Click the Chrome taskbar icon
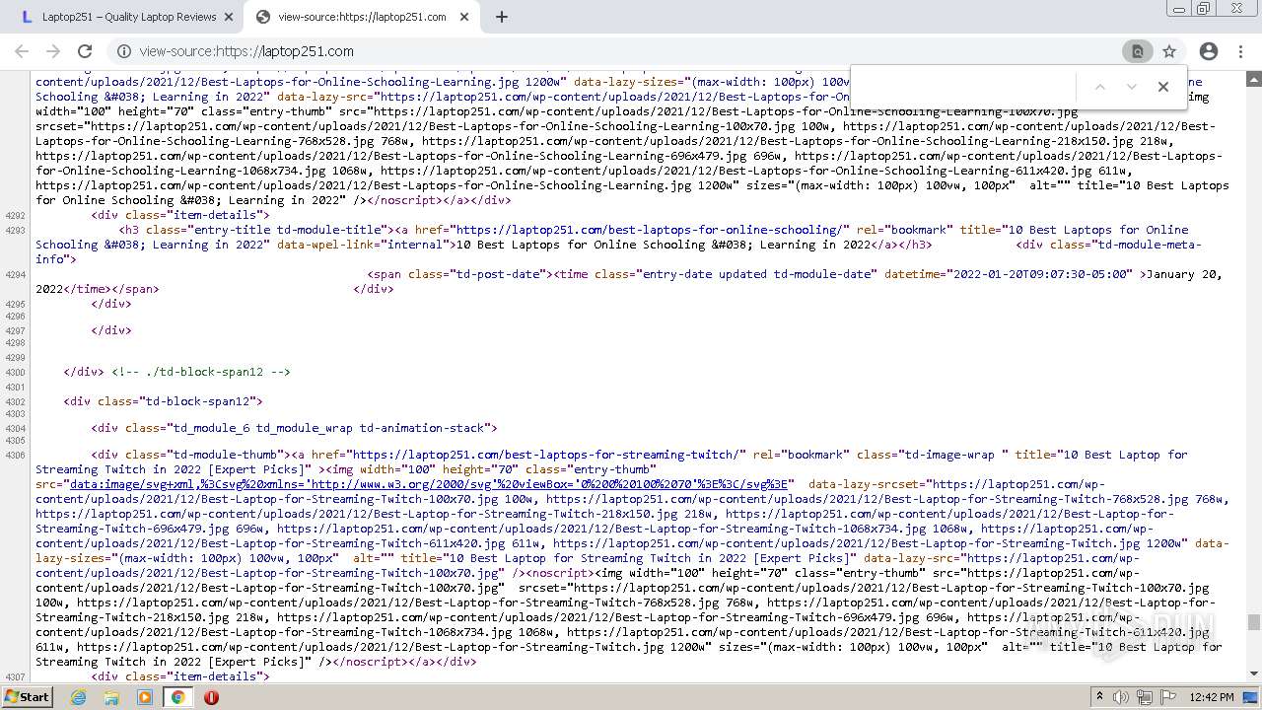The height and width of the screenshot is (710, 1262). pyautogui.click(x=177, y=697)
